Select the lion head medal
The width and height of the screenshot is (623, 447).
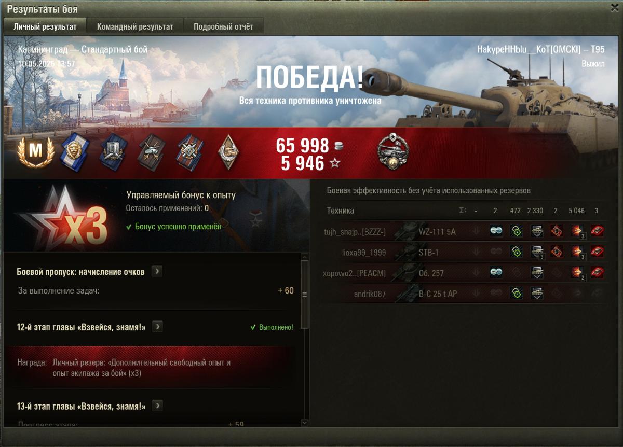pyautogui.click(x=75, y=152)
